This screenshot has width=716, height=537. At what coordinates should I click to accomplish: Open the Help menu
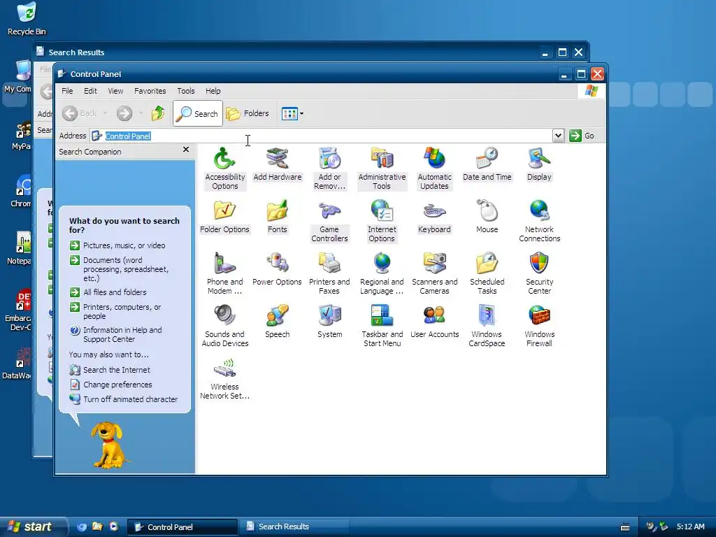pyautogui.click(x=213, y=91)
